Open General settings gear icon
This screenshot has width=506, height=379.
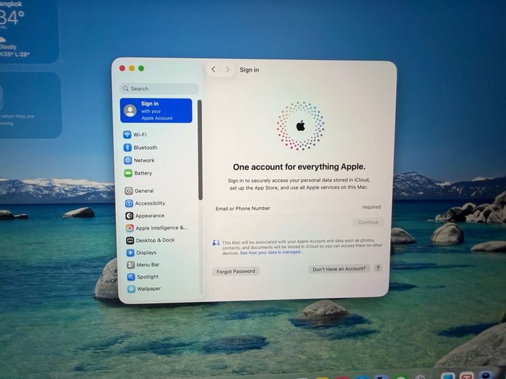click(x=128, y=191)
